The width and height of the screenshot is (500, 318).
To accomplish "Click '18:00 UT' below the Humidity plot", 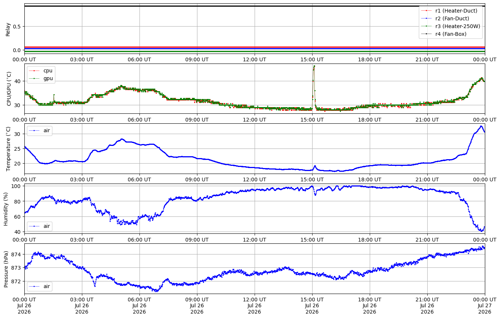I will pyautogui.click(x=370, y=240).
